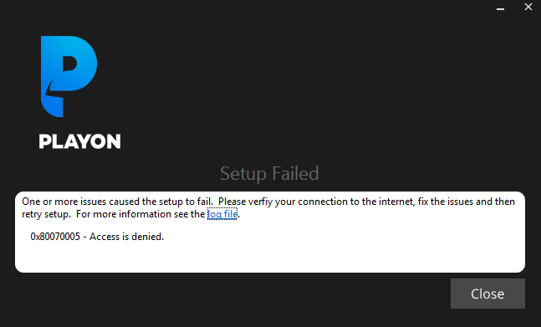Click empty white area of error panel
The image size is (541, 327).
click(345, 252)
